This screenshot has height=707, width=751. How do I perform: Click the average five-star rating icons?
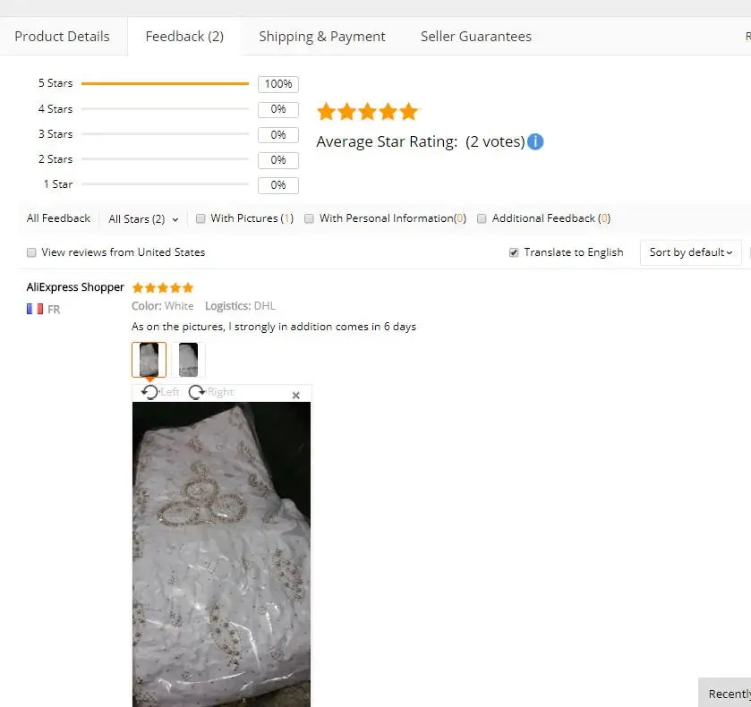[x=367, y=112]
